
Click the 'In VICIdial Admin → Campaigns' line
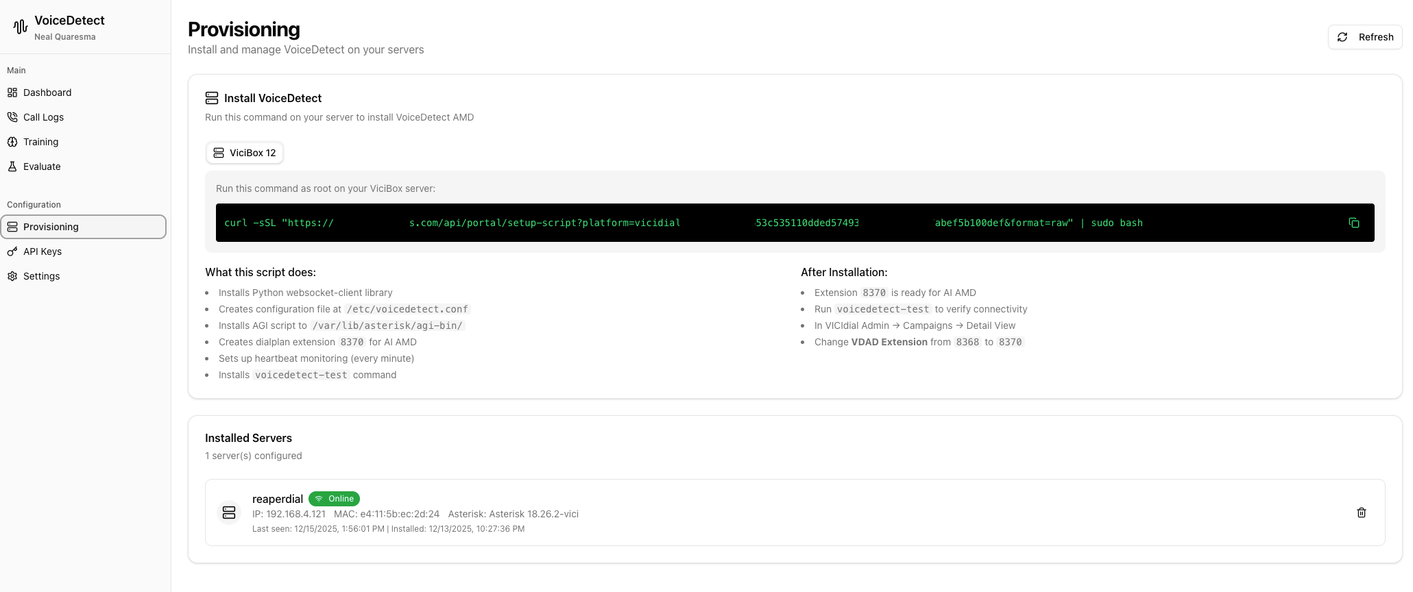click(915, 325)
